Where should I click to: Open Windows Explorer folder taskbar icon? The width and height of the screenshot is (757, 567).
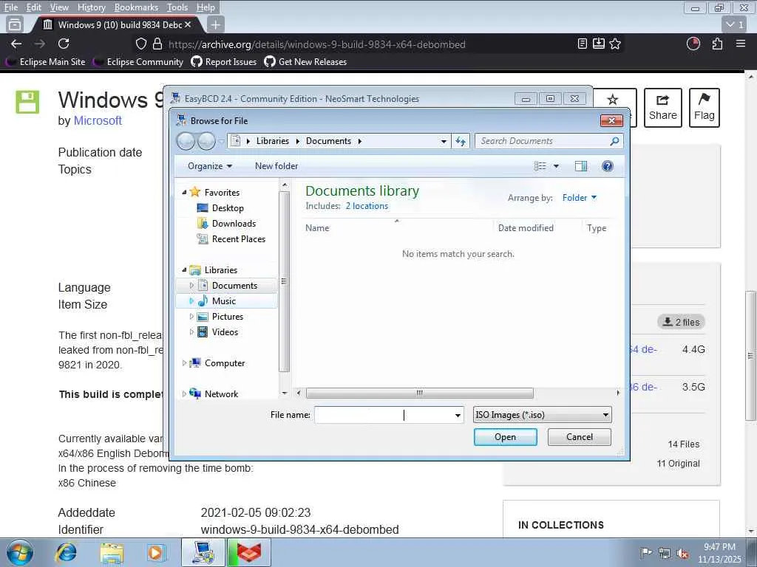(x=112, y=552)
